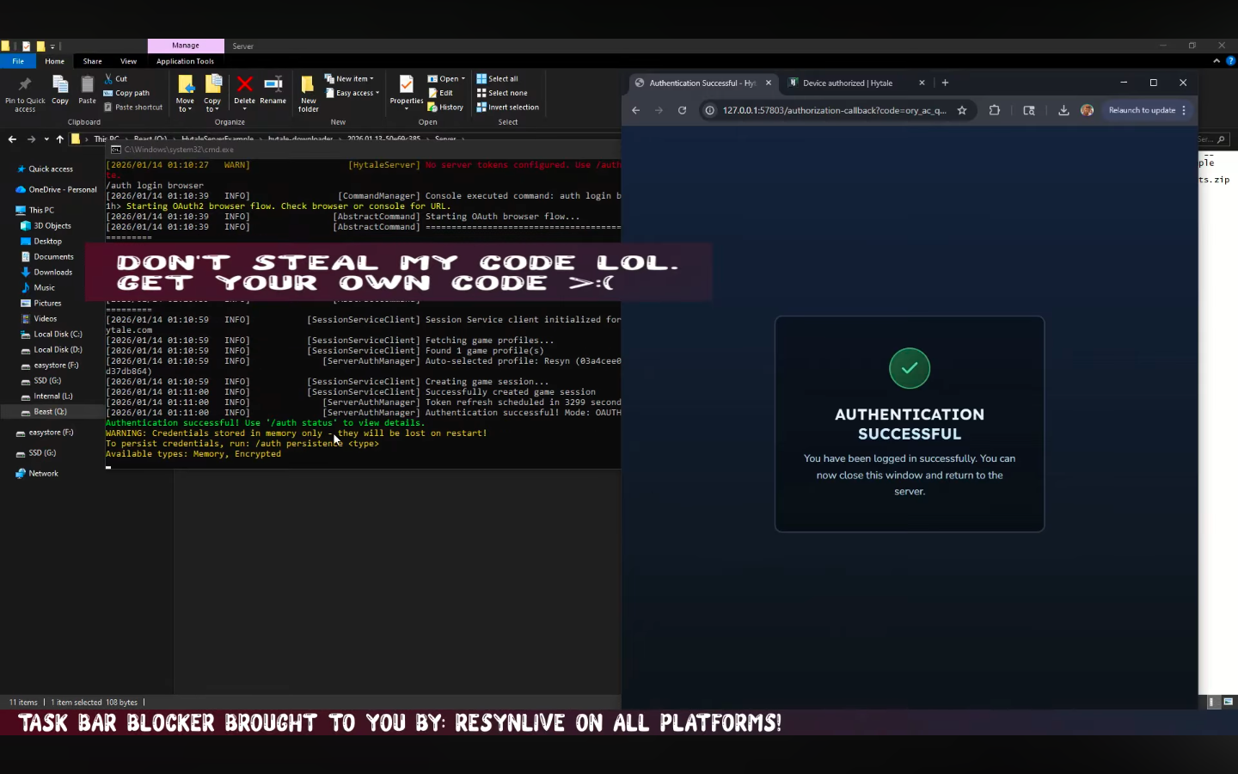
Task: Open the browser Downloads icon
Action: [x=1063, y=110]
